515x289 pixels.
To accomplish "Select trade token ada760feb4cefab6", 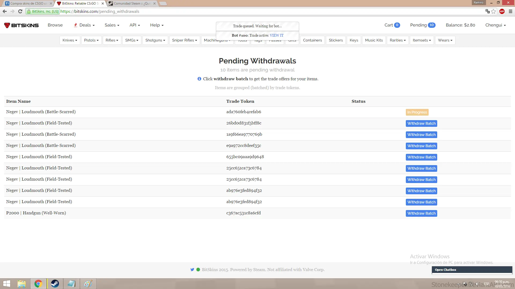I will (244, 112).
